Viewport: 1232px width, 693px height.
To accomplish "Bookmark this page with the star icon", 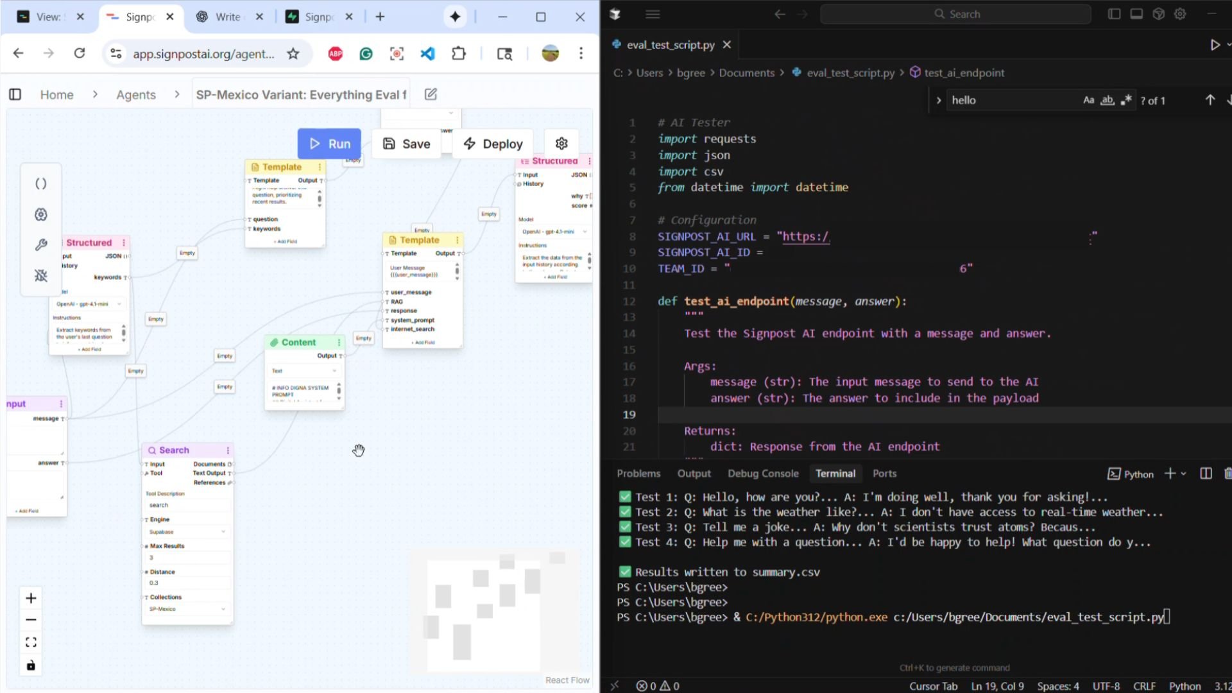I will point(293,54).
